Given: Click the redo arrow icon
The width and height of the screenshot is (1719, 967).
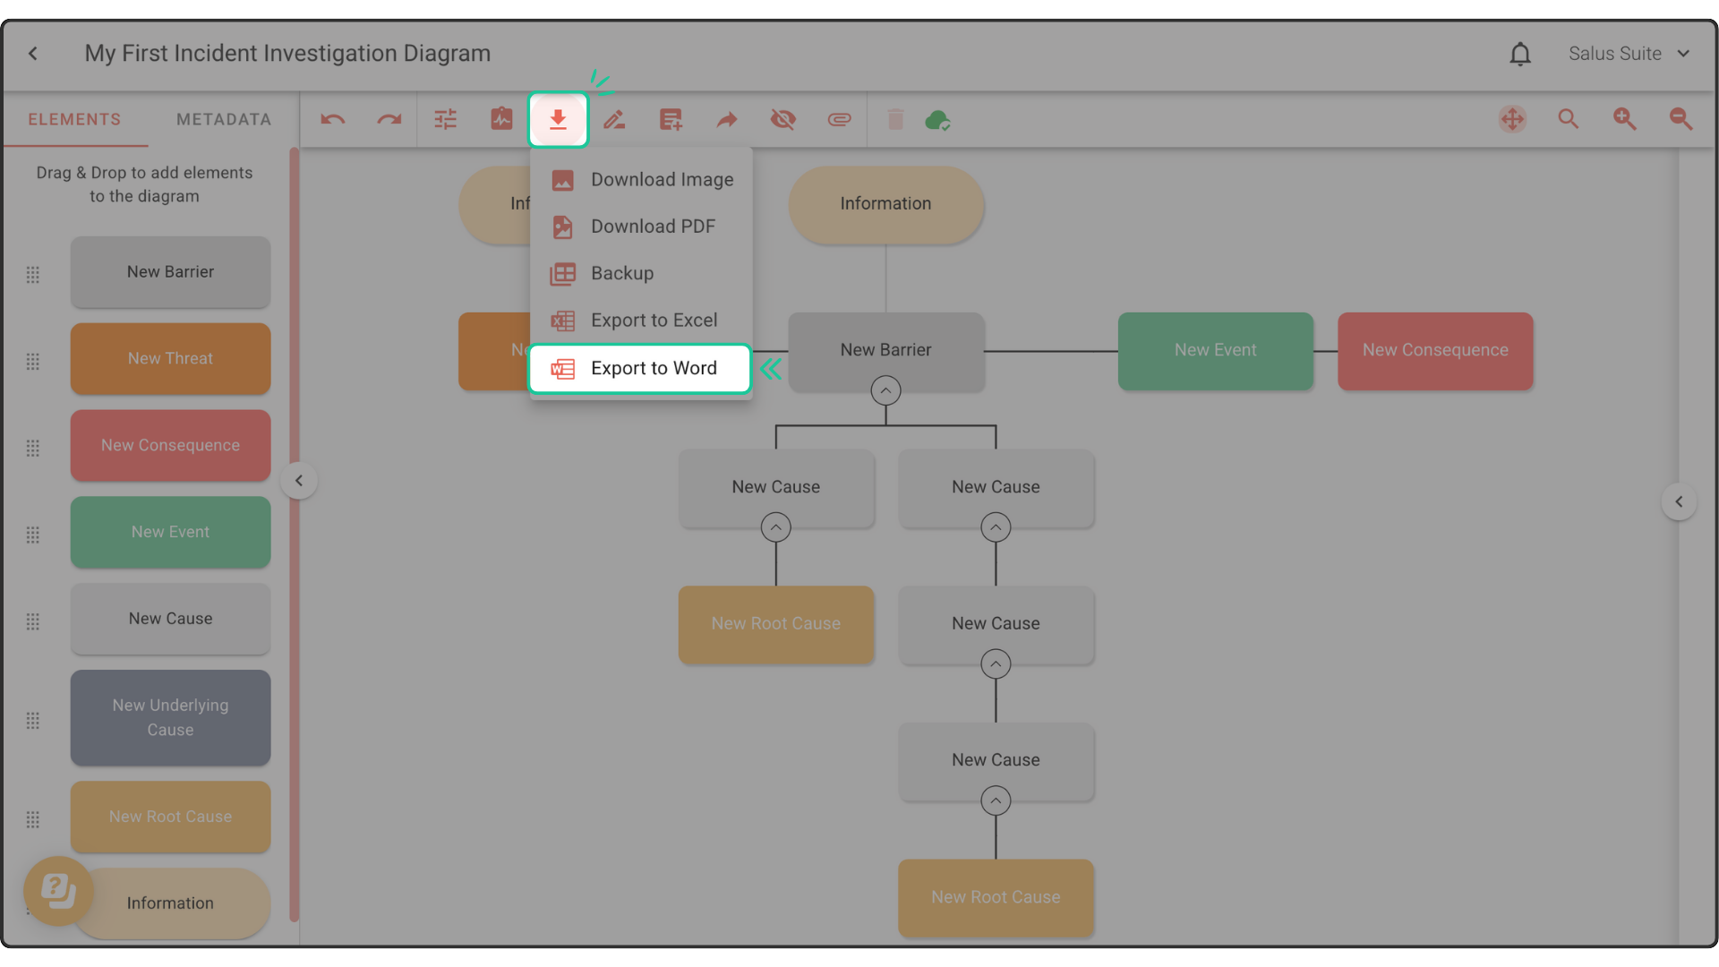Looking at the screenshot, I should pos(389,119).
